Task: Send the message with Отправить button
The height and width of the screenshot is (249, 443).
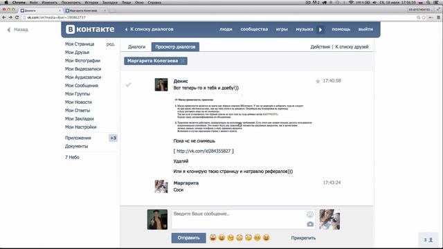Action: click(x=188, y=238)
